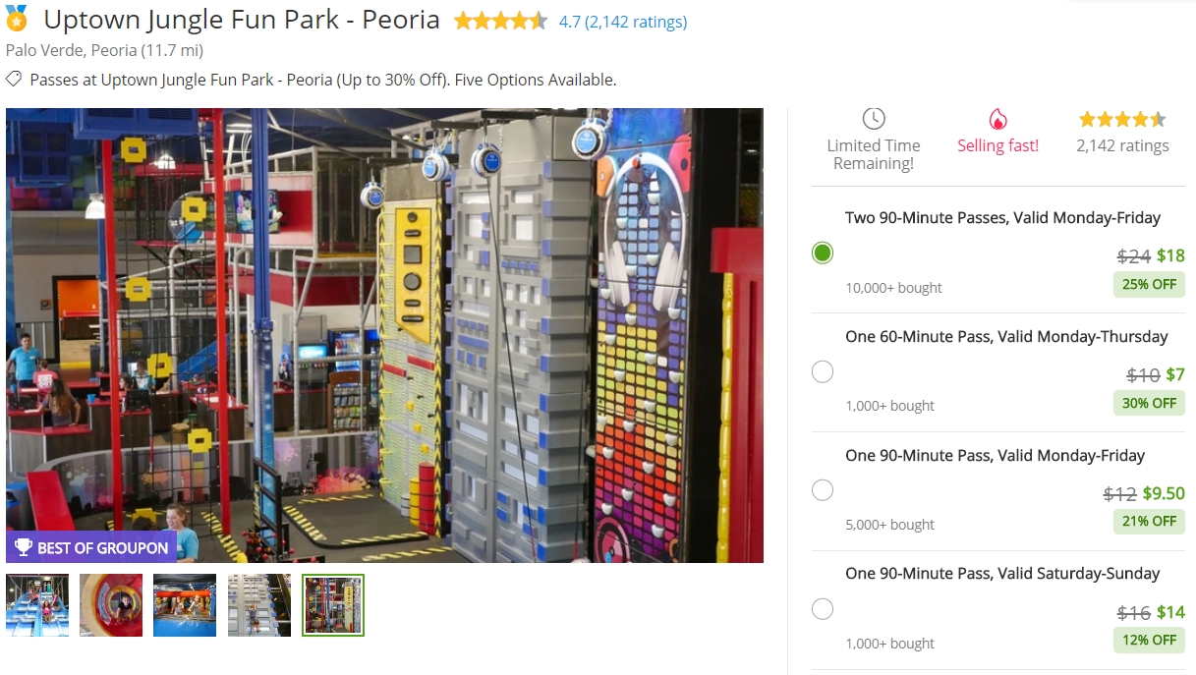
Task: Click the star rating icons beside the title
Action: (500, 21)
